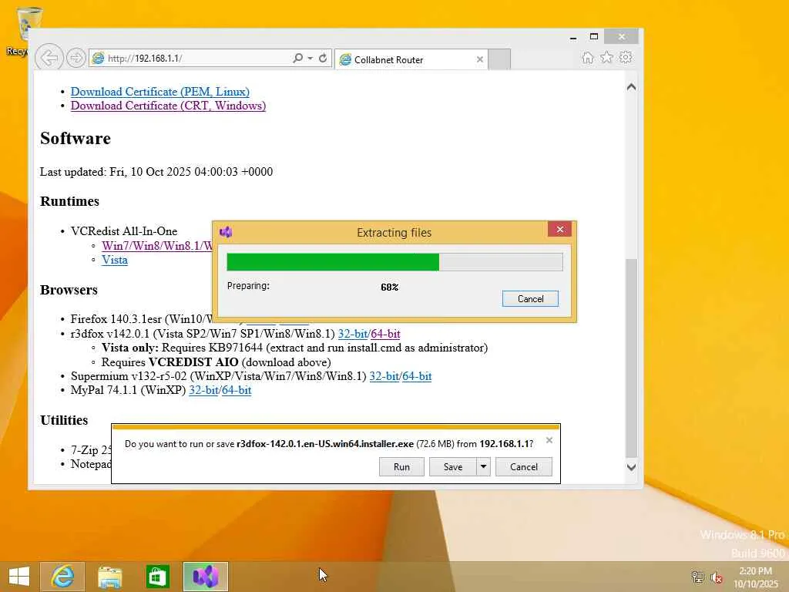Click the 'Browsers' heading
Viewport: 789px width, 592px height.
point(69,290)
